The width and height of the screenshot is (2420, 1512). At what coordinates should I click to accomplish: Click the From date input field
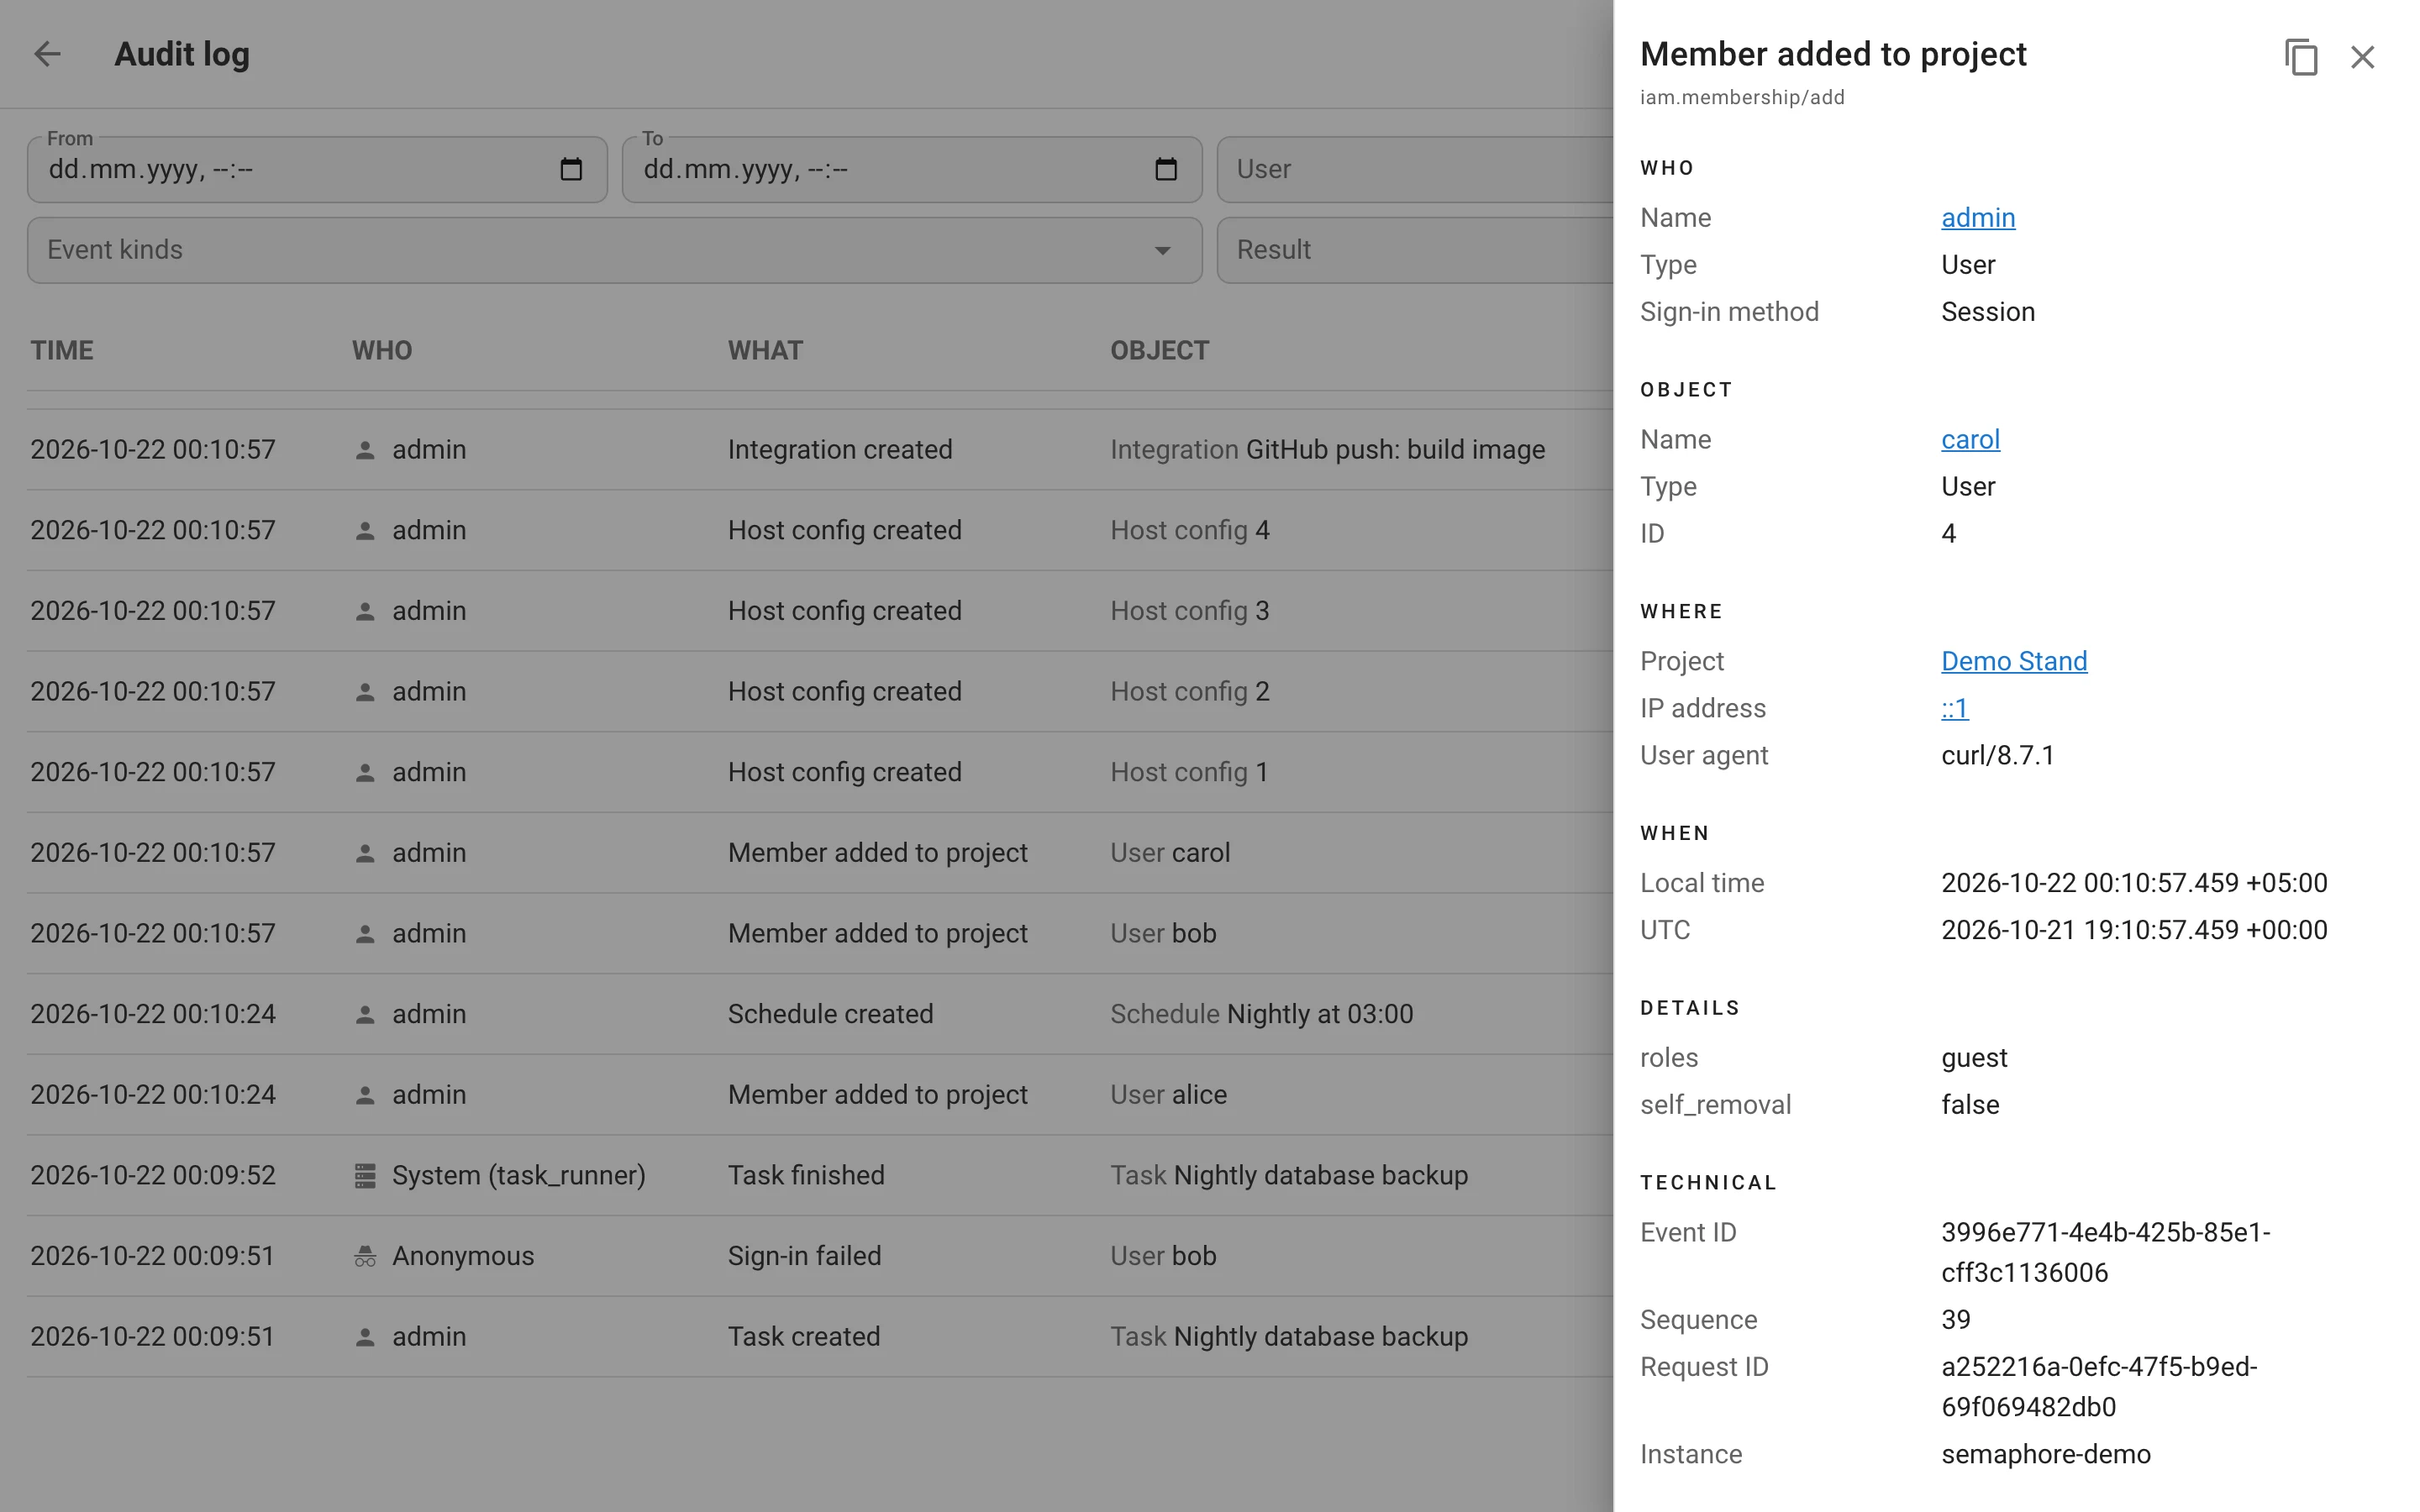[x=317, y=169]
